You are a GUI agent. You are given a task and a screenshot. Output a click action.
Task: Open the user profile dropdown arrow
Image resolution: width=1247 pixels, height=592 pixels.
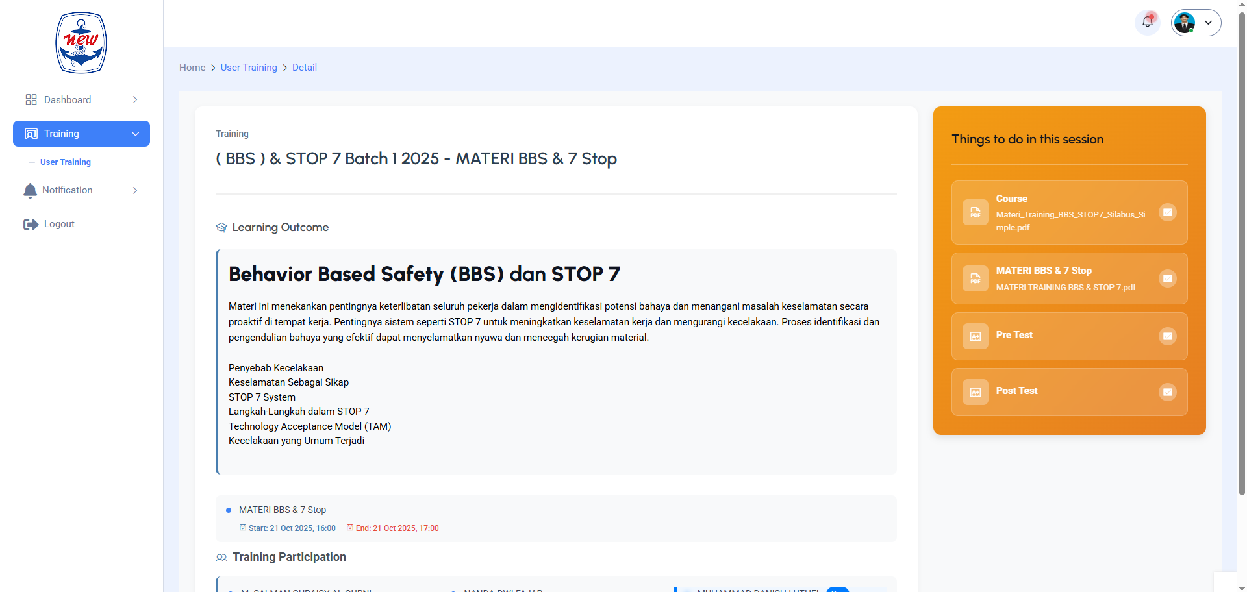click(x=1208, y=23)
